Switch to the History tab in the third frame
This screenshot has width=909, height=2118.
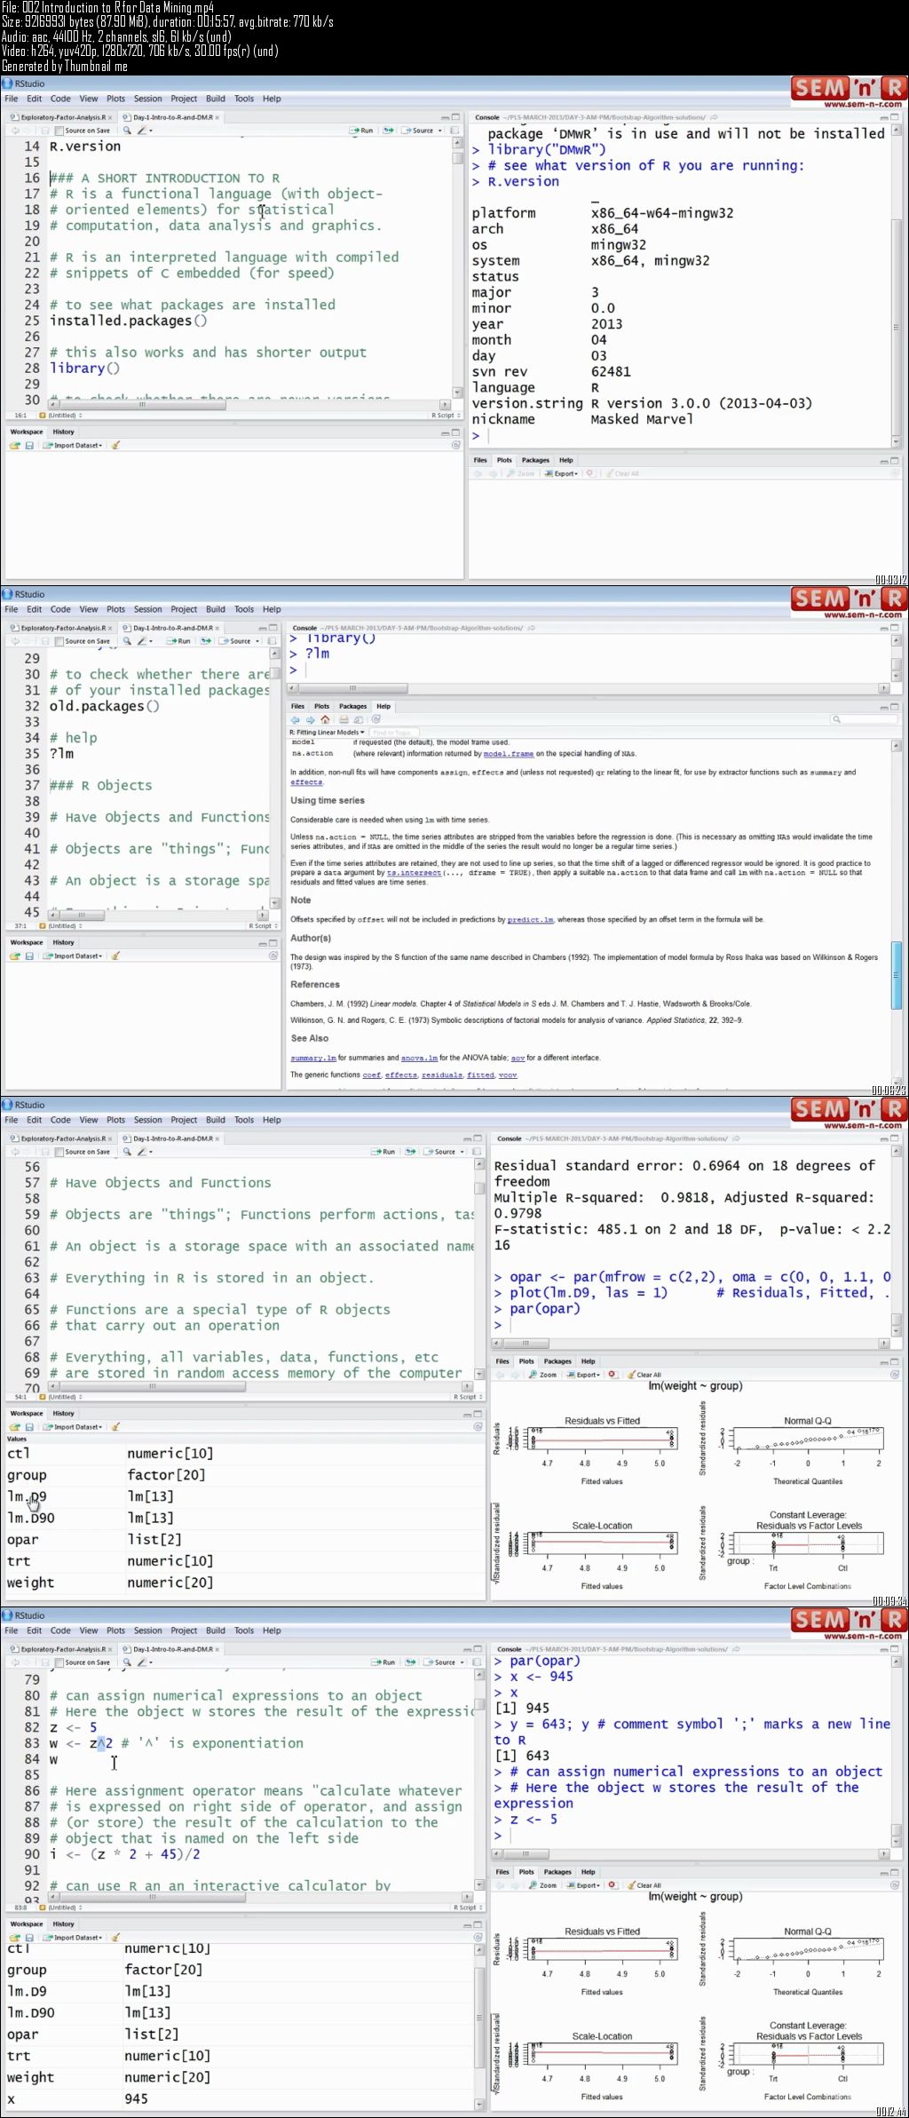click(64, 1413)
